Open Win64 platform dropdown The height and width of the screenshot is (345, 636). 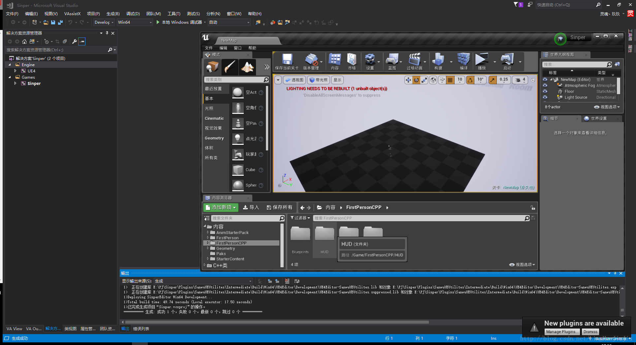pos(135,22)
